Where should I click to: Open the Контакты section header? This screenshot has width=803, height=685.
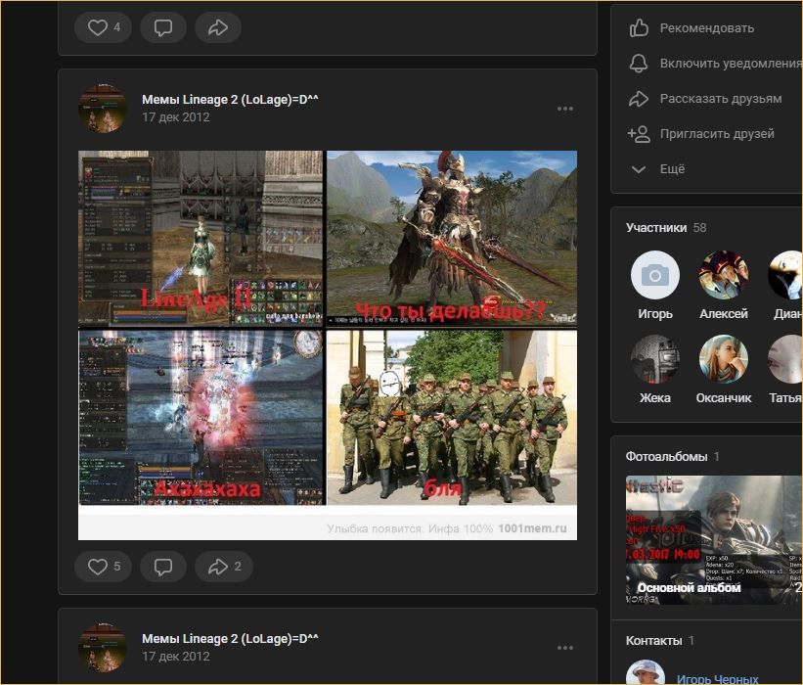click(659, 640)
